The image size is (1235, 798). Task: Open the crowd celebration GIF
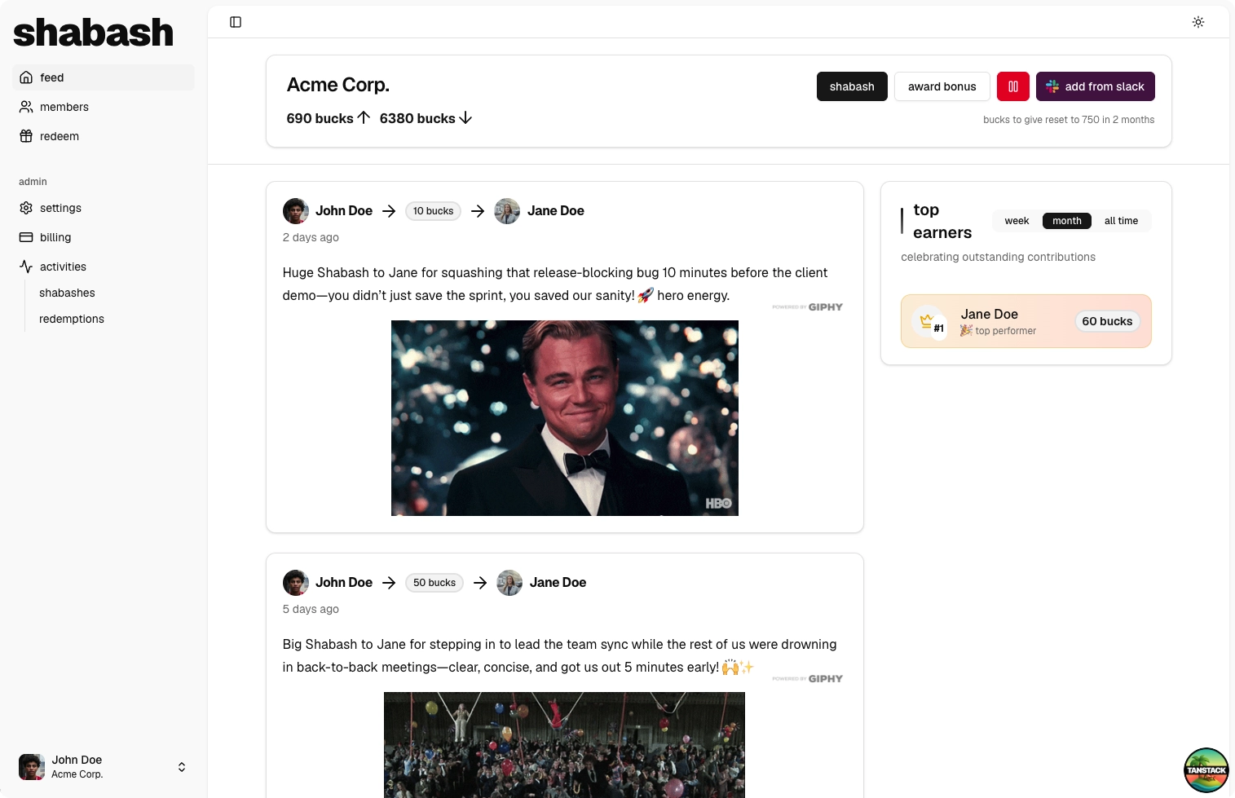[564, 745]
